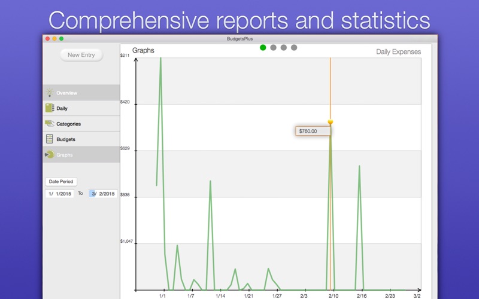The image size is (479, 299).
Task: Click the start date field 1/1/2015
Action: point(59,193)
